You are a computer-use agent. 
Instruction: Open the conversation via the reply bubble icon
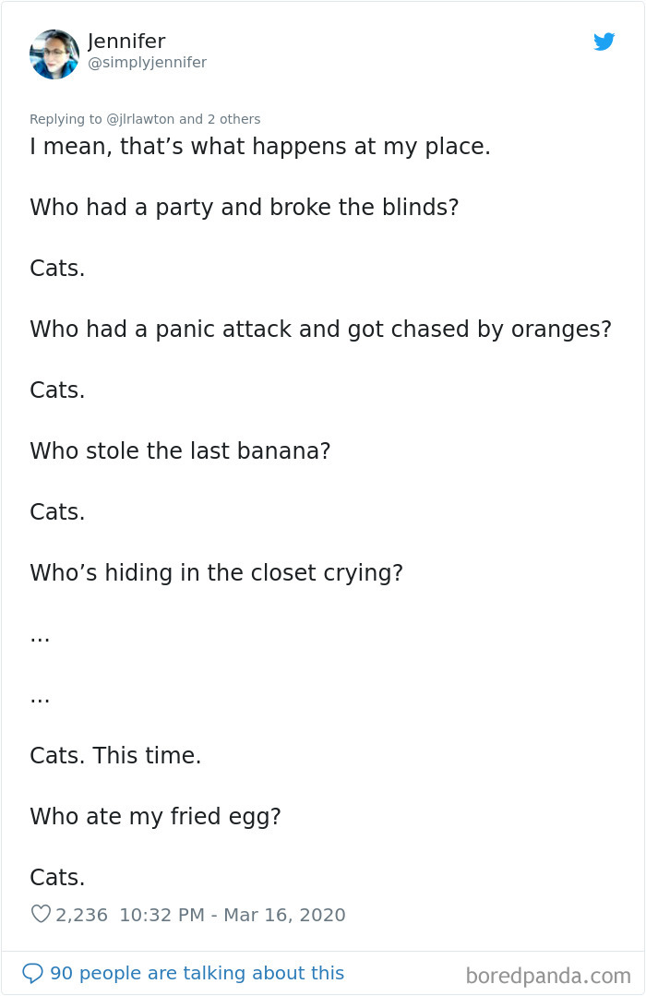pyautogui.click(x=35, y=972)
